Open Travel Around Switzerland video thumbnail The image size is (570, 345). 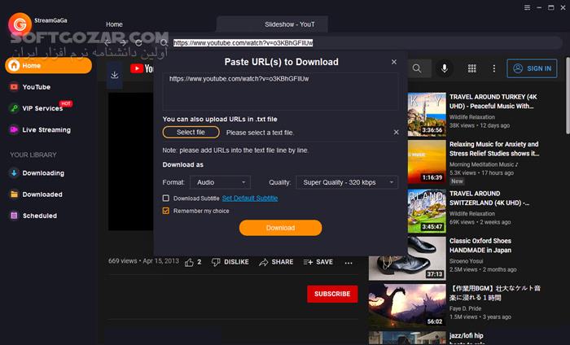pyautogui.click(x=427, y=211)
